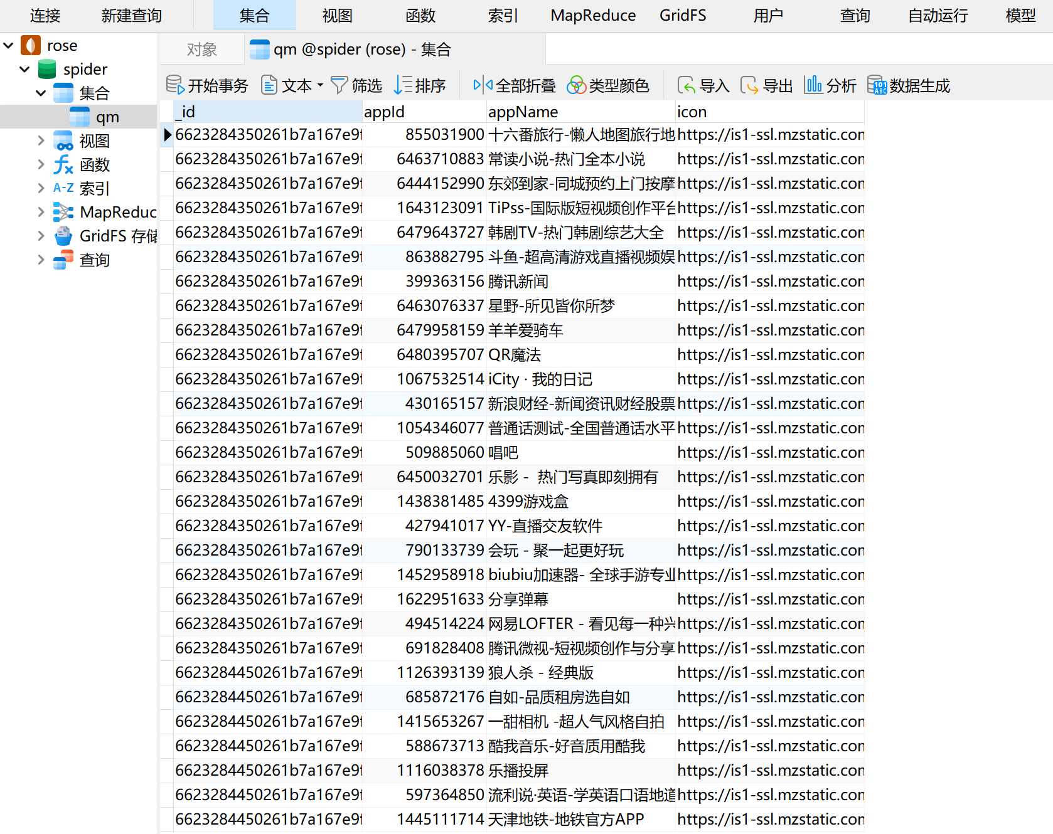Click the appName column header

tap(581, 112)
